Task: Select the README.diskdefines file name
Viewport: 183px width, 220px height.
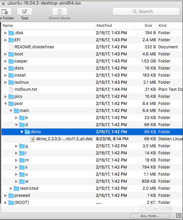Action: 34,47
